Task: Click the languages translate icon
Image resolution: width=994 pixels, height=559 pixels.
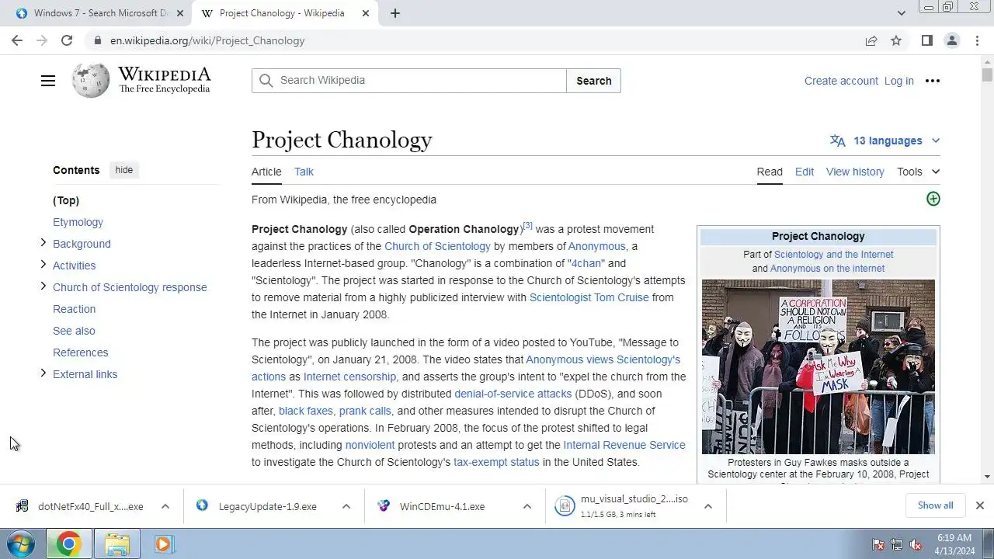Action: point(837,141)
